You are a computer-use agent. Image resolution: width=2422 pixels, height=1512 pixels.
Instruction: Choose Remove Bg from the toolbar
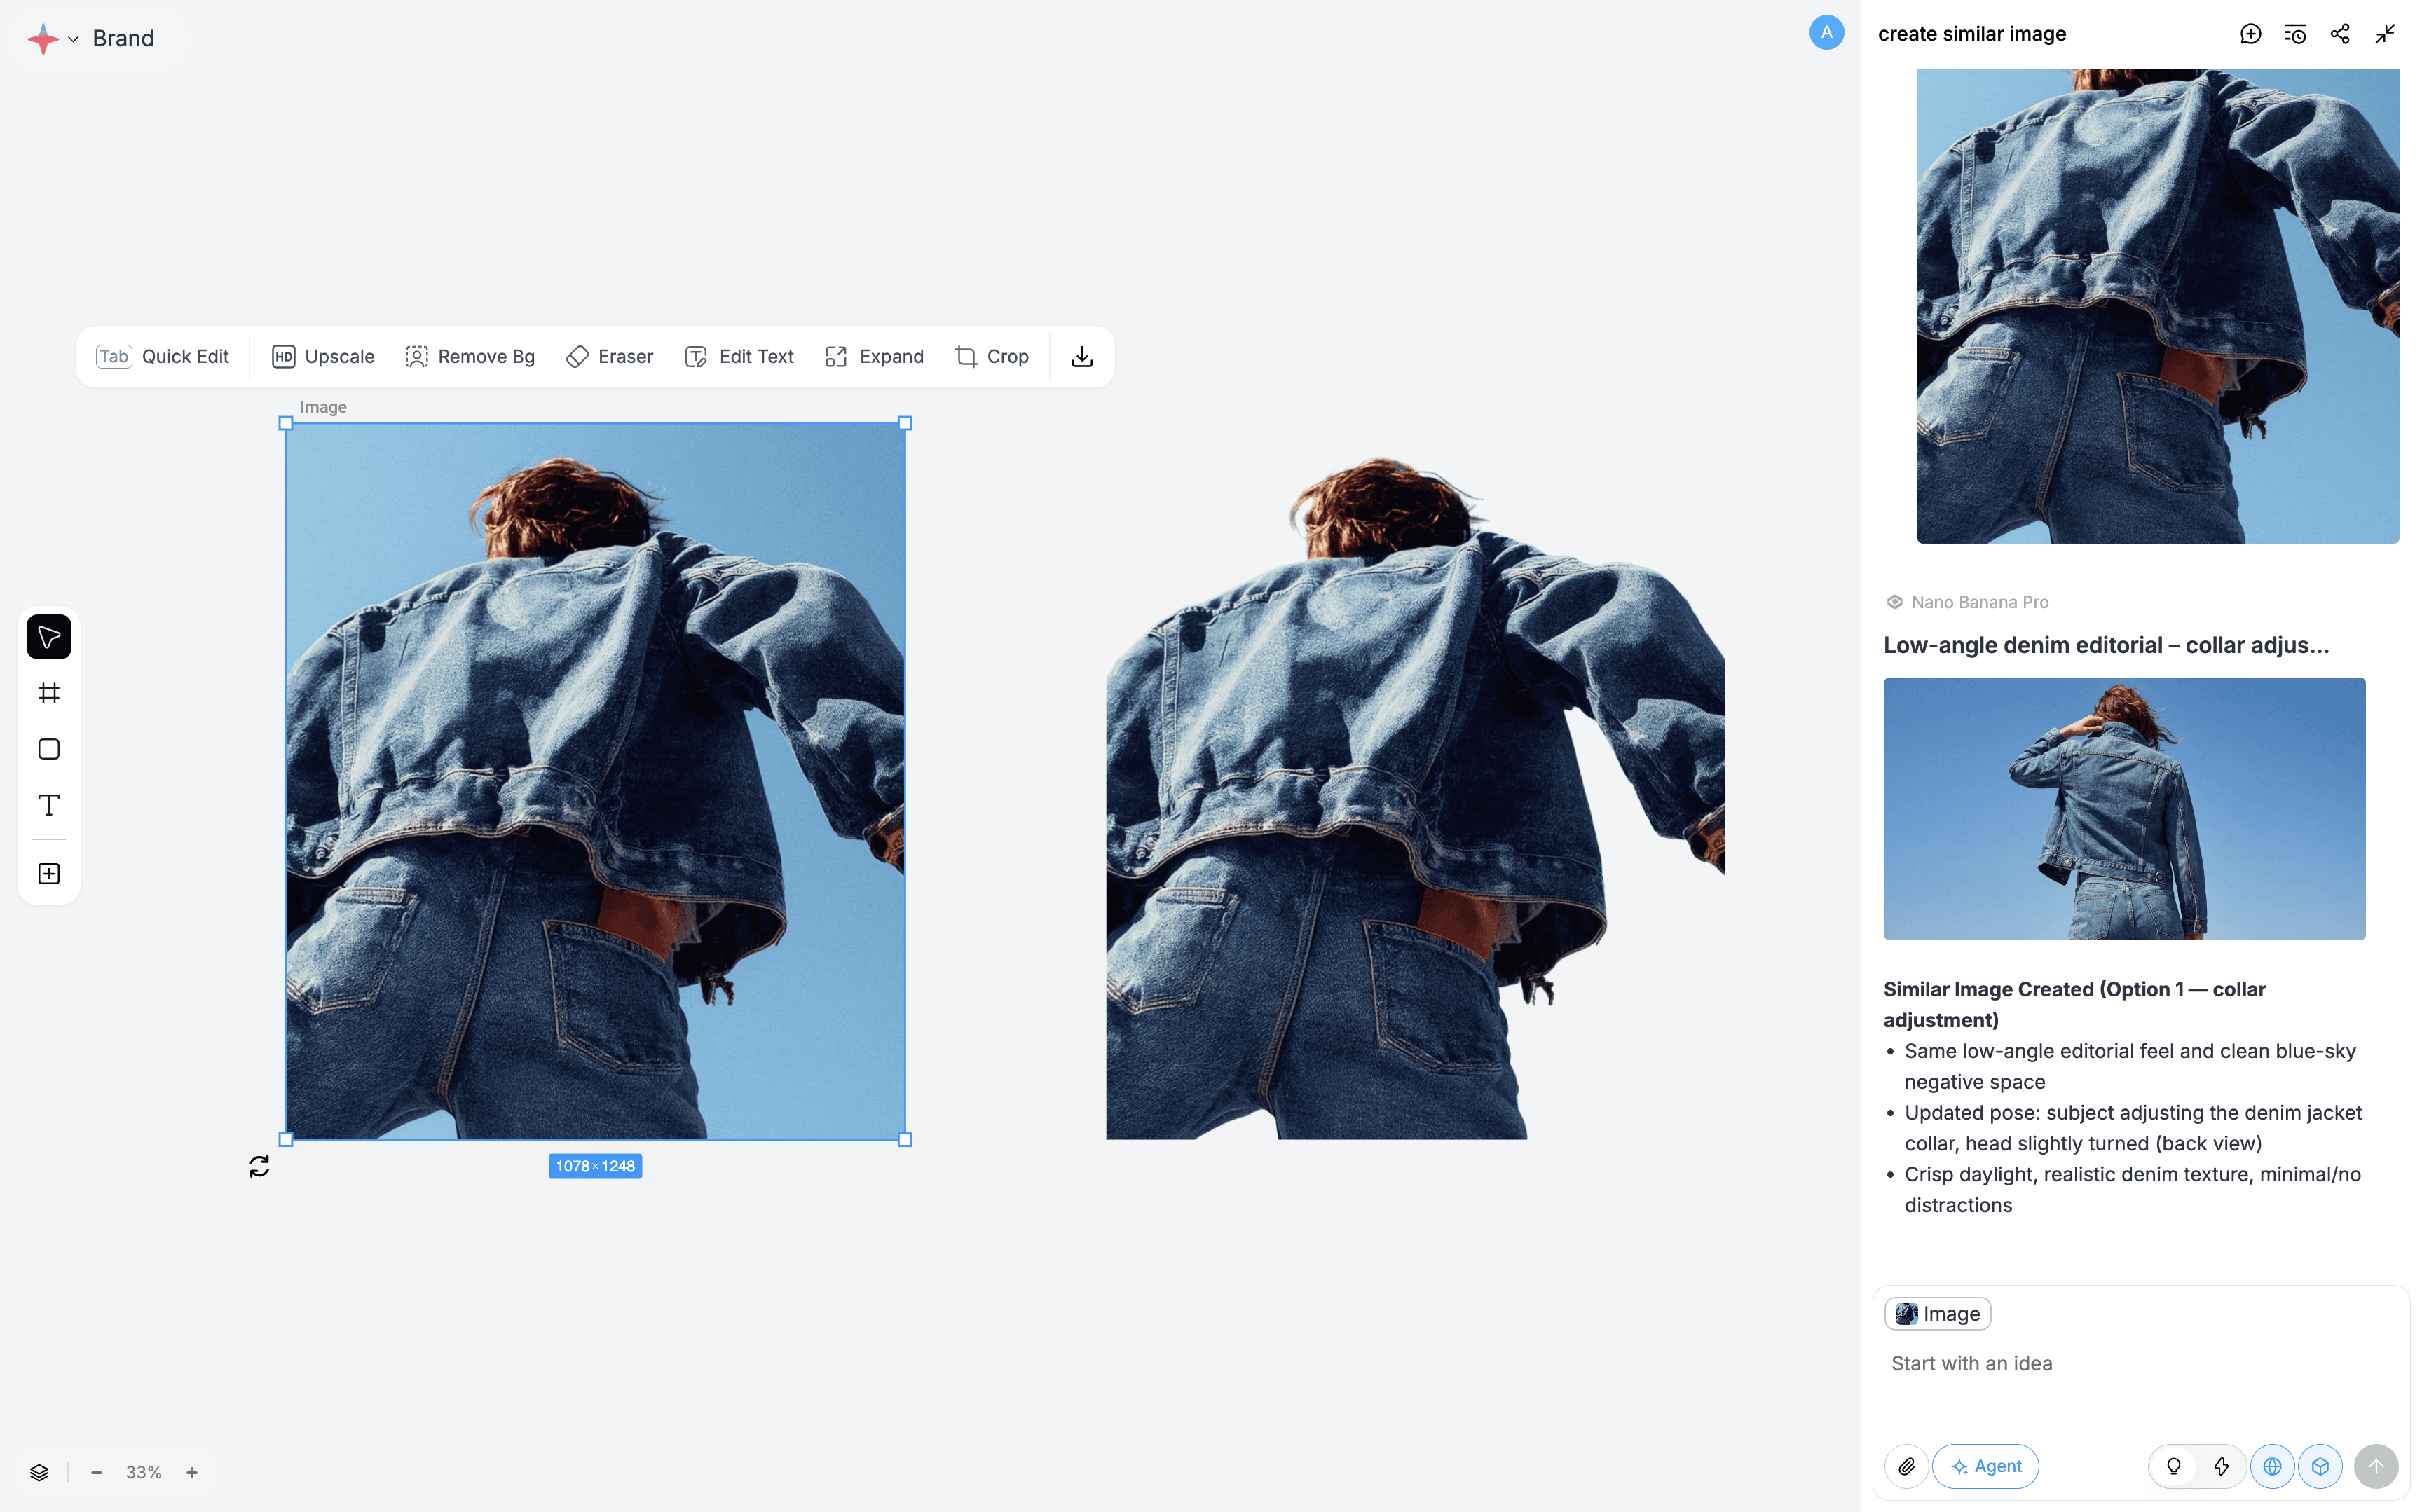coord(470,357)
